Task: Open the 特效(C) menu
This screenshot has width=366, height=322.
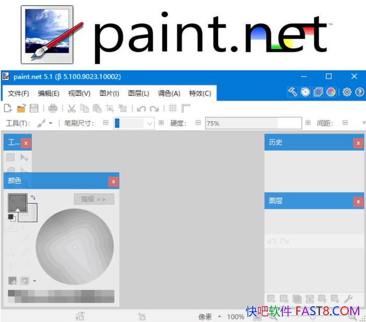Action: (200, 94)
